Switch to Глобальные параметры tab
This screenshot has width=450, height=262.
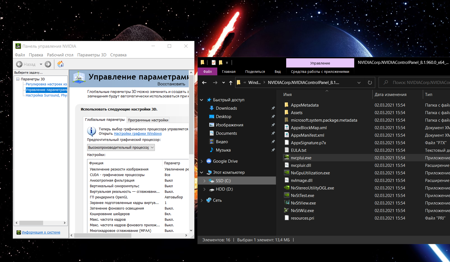tap(105, 119)
